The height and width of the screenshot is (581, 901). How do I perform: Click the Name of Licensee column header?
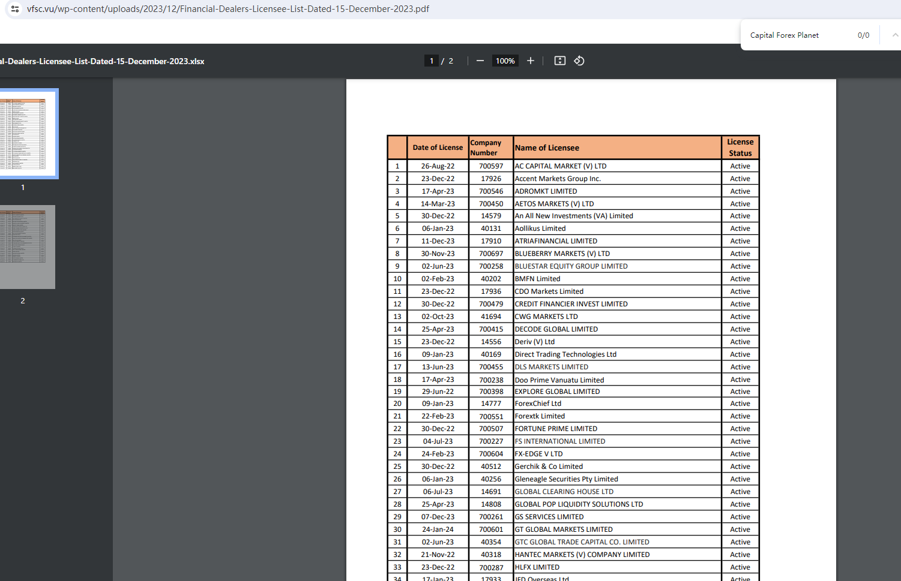coord(547,147)
